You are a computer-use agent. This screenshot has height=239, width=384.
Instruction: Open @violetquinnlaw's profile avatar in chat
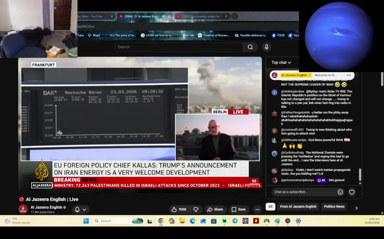pyautogui.click(x=275, y=92)
